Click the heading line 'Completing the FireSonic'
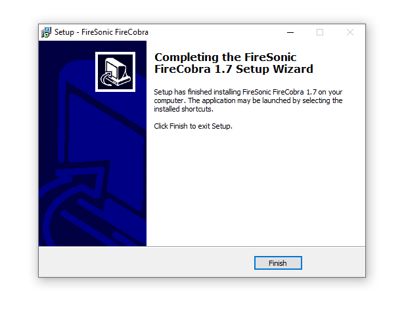Viewport: 406px width, 319px height. pos(225,57)
